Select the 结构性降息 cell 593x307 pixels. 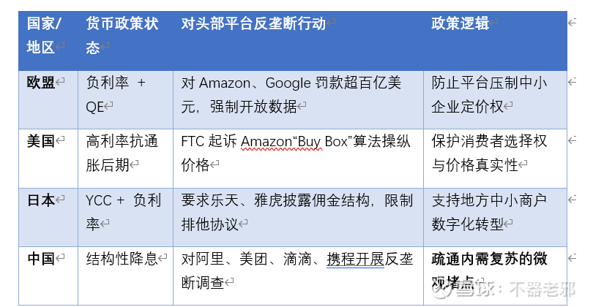pyautogui.click(x=122, y=258)
